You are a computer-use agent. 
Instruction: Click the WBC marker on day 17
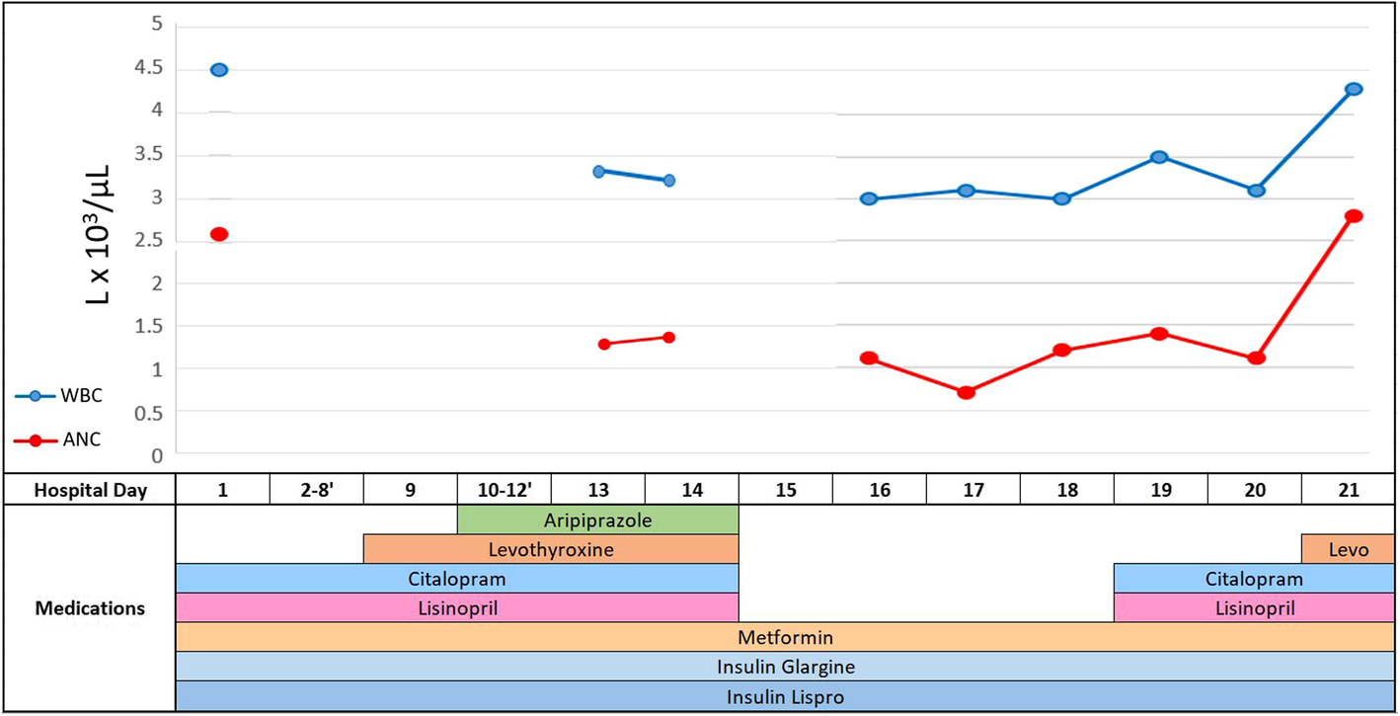click(x=967, y=190)
